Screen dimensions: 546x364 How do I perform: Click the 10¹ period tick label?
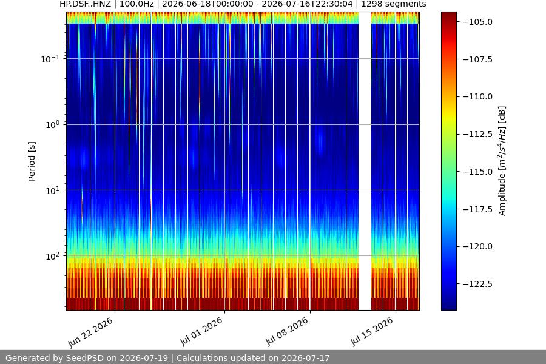click(52, 190)
